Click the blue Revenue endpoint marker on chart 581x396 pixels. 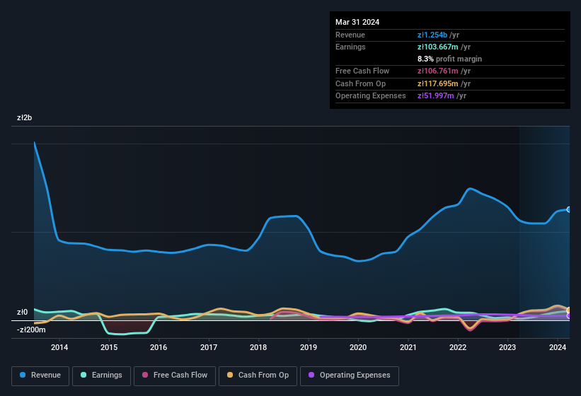click(x=568, y=209)
